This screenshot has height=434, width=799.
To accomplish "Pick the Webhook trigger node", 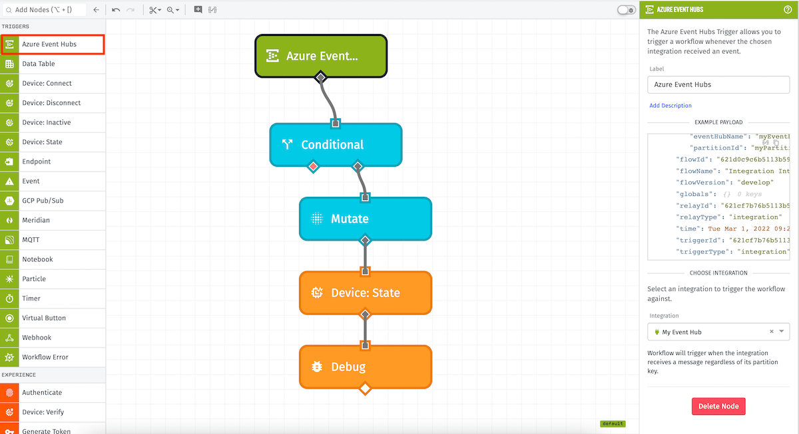I will (53, 338).
